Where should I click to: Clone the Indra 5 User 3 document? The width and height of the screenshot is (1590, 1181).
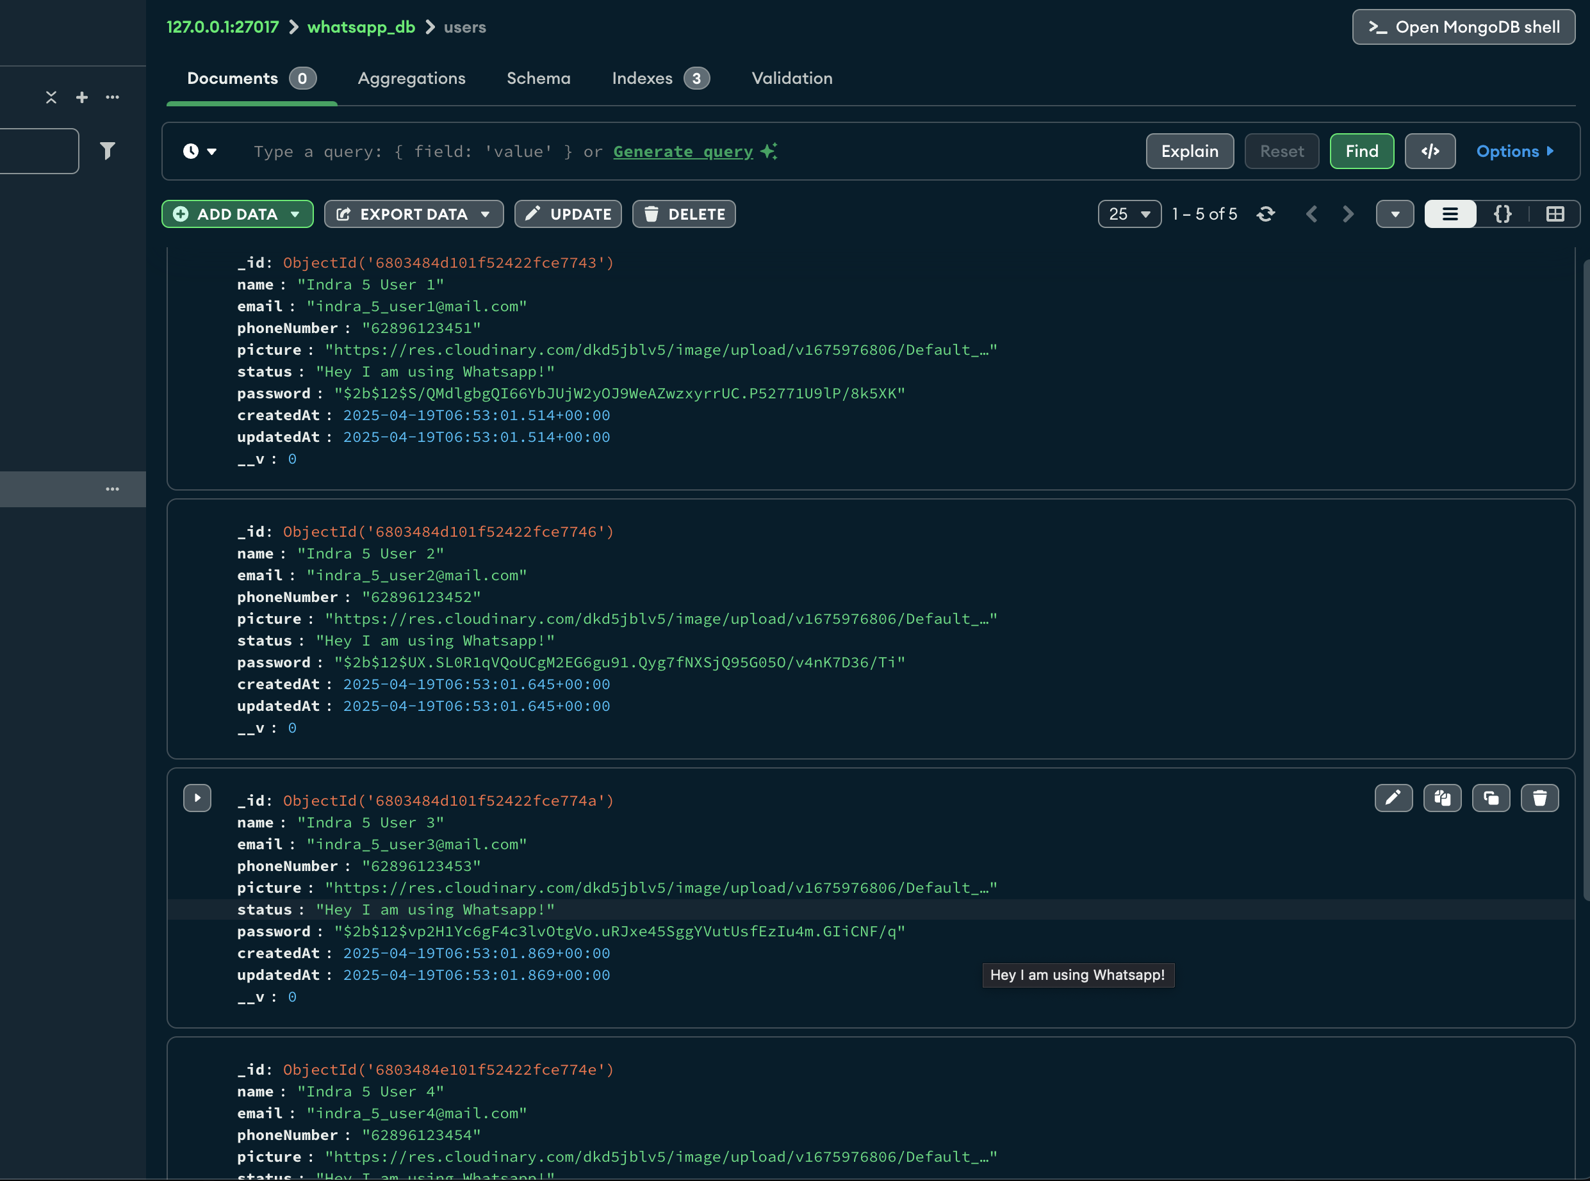[x=1491, y=798]
